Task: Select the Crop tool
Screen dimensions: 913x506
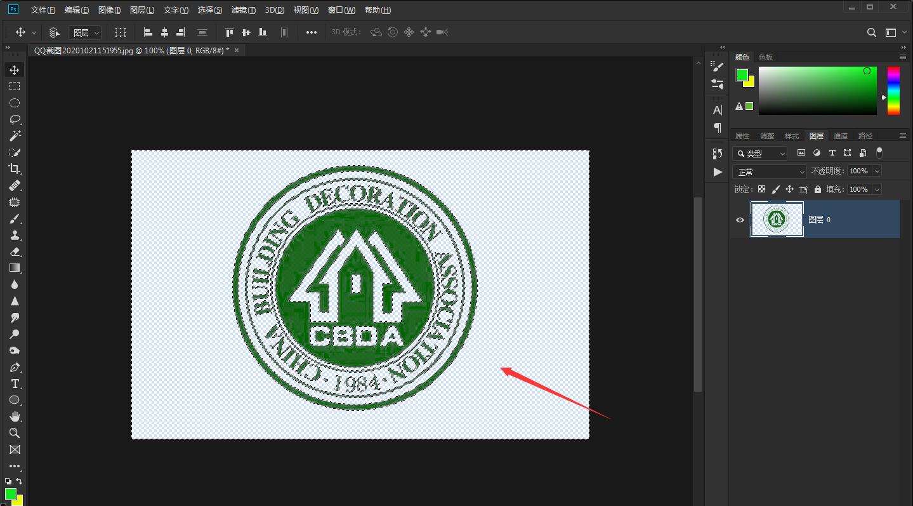Action: point(15,169)
